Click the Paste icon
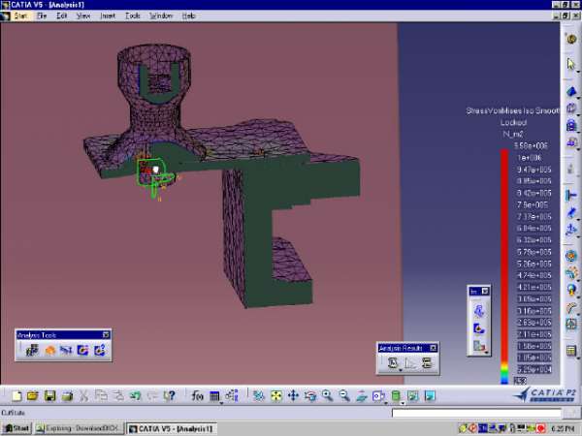582x436 pixels. pyautogui.click(x=118, y=396)
